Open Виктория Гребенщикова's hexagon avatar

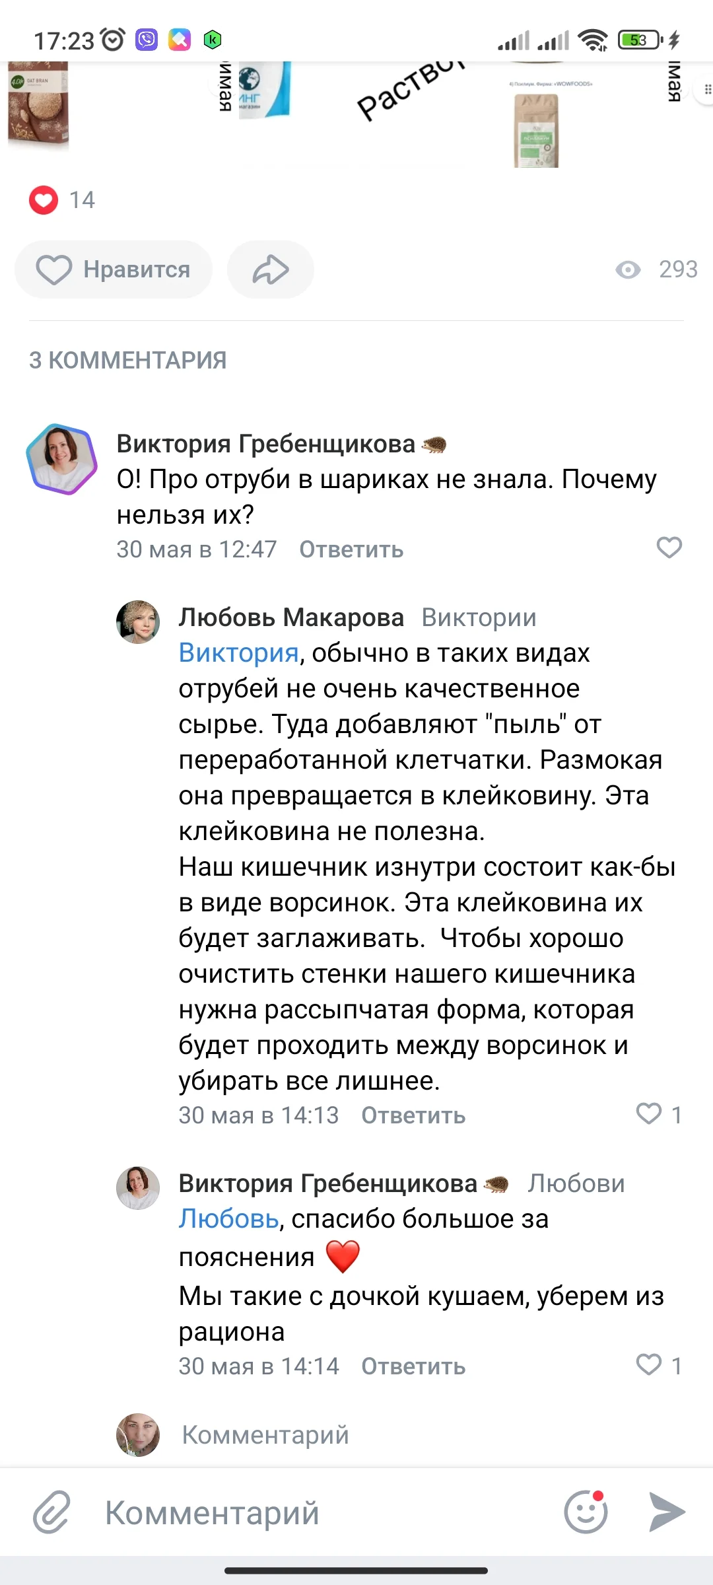[61, 460]
